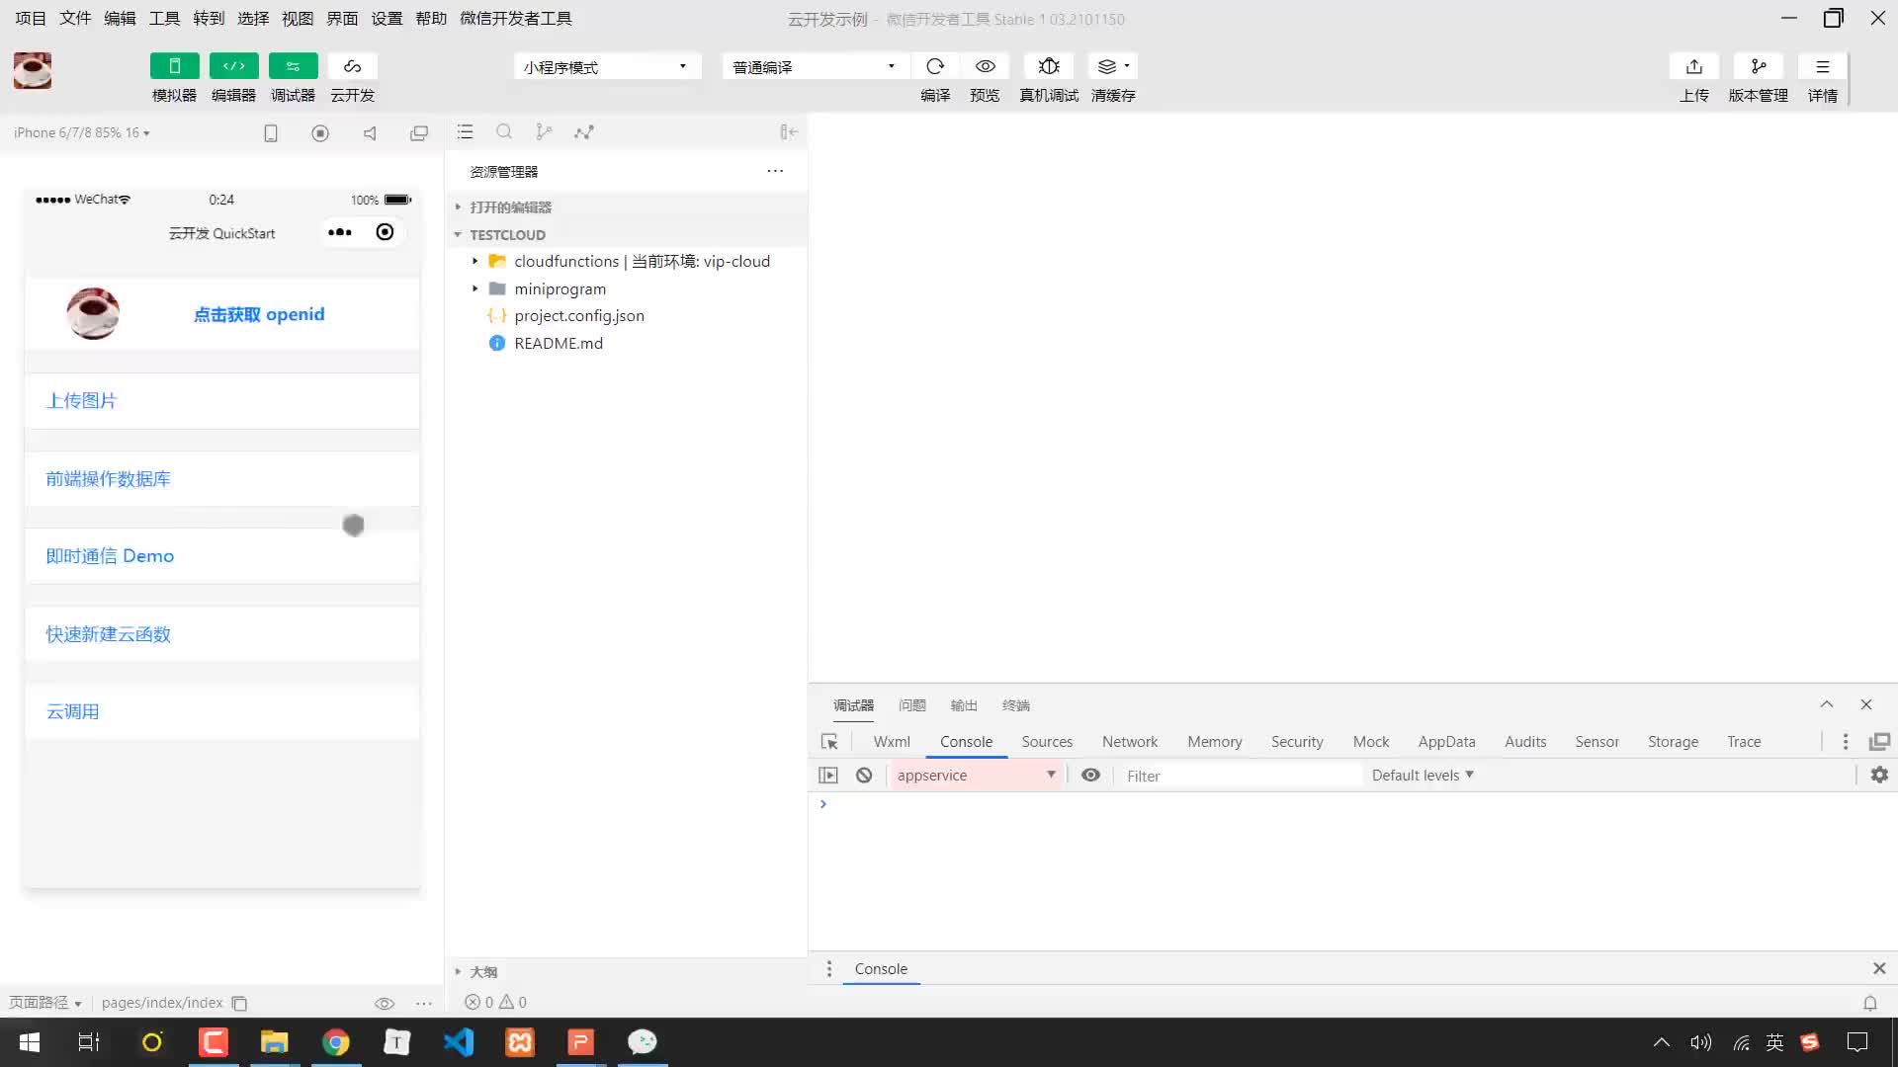Undock the devtools window icon
The width and height of the screenshot is (1898, 1067).
[x=1879, y=742]
